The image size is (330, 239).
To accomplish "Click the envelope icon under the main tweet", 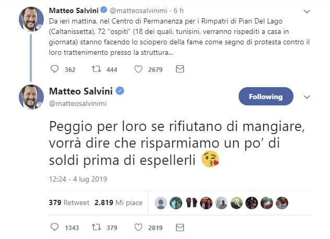I will (180, 228).
